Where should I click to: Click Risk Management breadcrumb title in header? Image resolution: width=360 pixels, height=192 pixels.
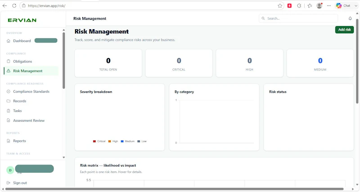coord(90,18)
